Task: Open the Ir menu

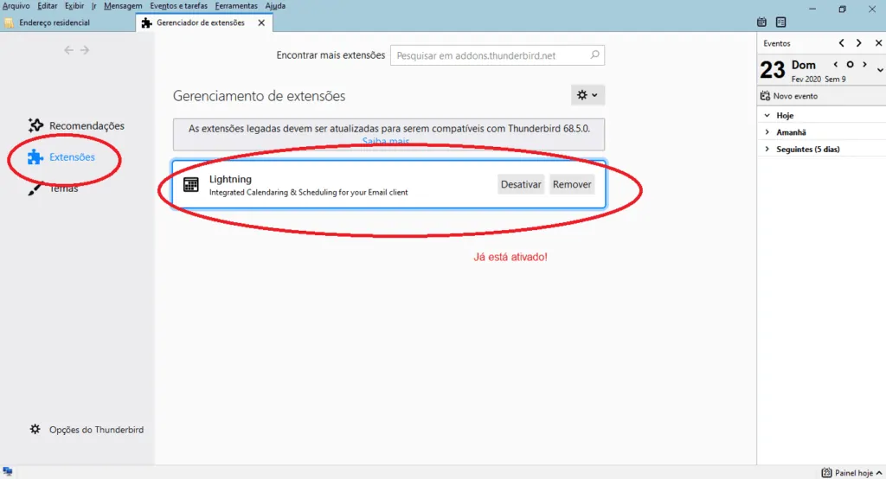Action: 93,6
